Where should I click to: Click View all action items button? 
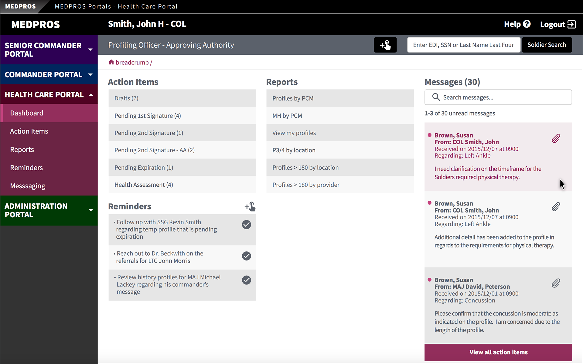tap(498, 352)
